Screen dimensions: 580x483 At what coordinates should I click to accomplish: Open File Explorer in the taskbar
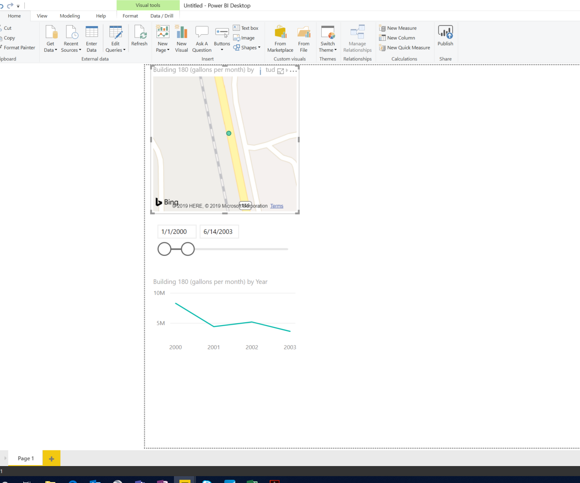click(x=50, y=481)
